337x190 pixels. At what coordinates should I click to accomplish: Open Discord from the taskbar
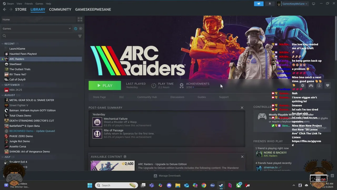tap(169, 185)
